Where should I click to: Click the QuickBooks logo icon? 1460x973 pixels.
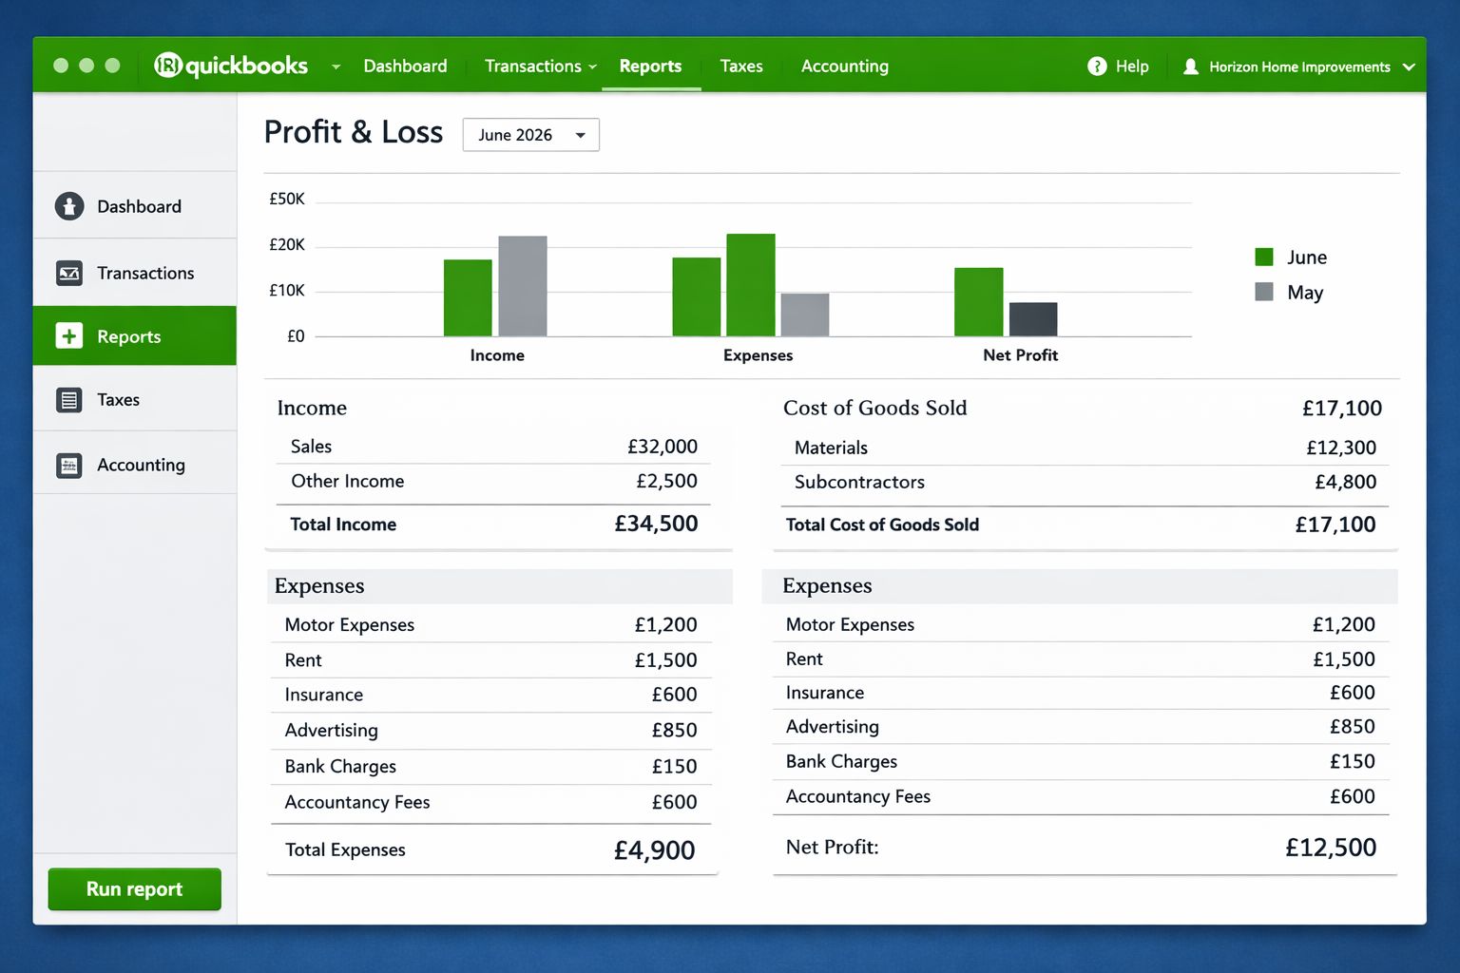pos(168,65)
